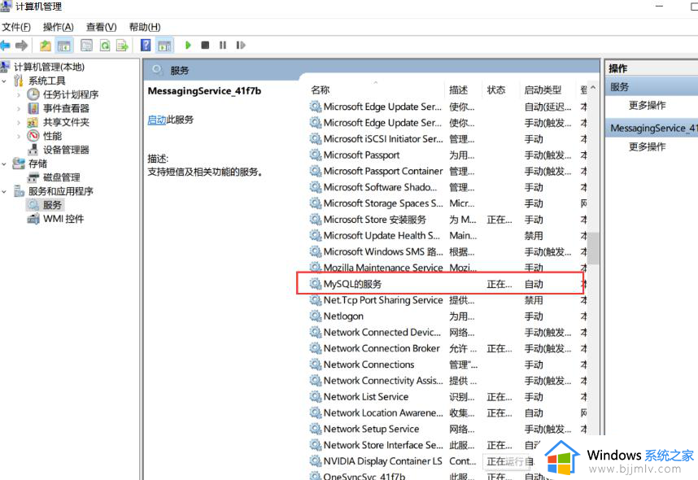Click the services list vertical scrollbar thumb

(x=593, y=248)
